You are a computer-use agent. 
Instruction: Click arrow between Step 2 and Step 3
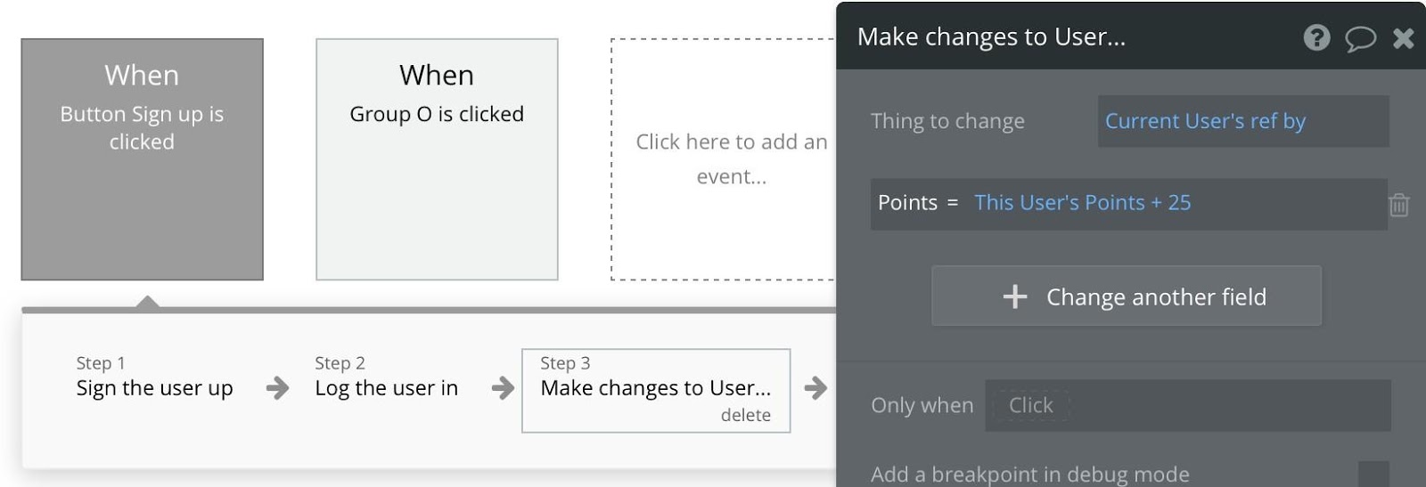(504, 387)
